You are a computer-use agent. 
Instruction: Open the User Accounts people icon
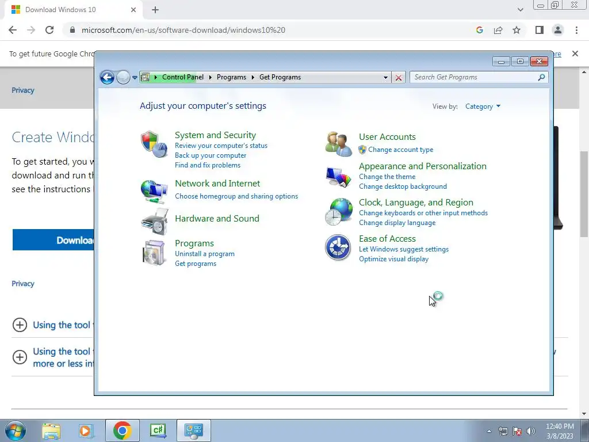(338, 143)
